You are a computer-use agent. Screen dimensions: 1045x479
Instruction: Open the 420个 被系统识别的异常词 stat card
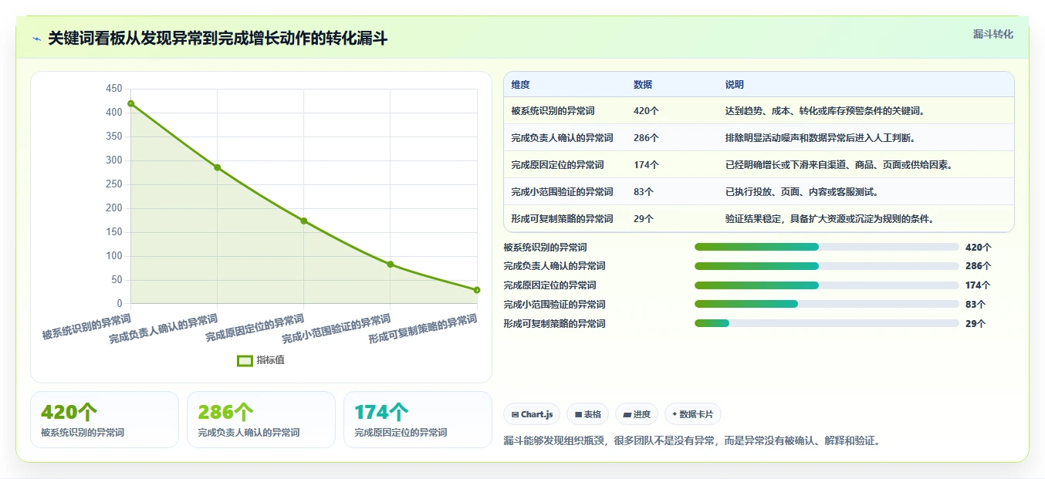pyautogui.click(x=104, y=420)
